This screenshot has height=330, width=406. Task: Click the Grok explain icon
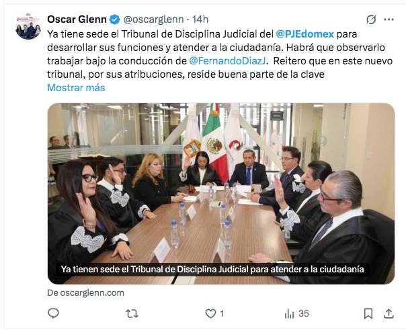coord(371,19)
